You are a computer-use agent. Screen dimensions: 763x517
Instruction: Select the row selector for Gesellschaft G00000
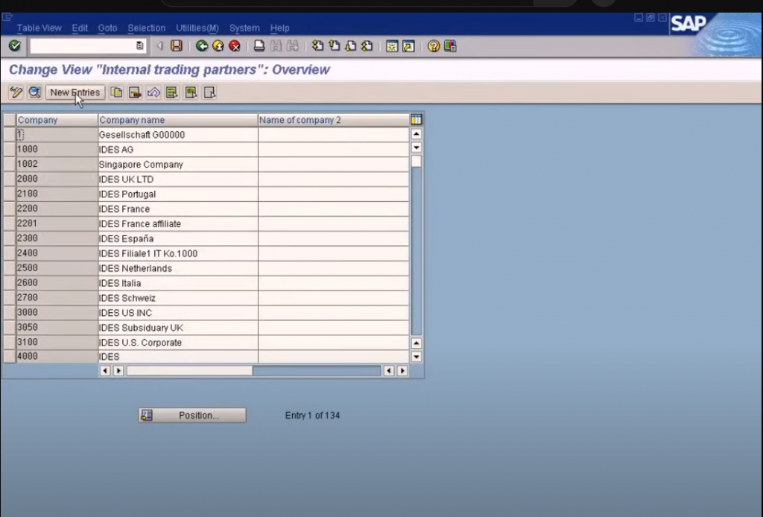(9, 135)
